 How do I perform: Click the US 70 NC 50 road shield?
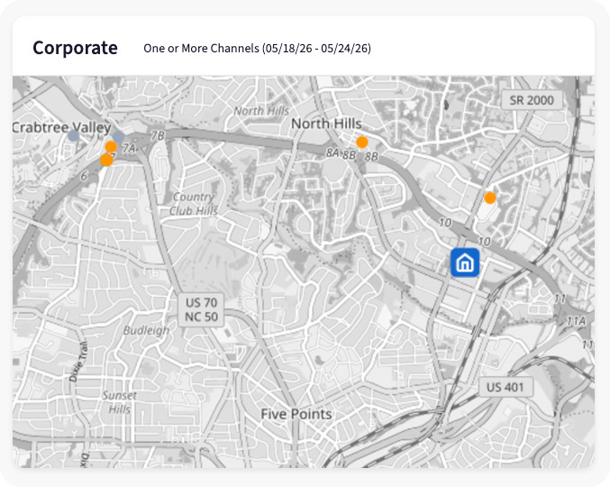(201, 310)
